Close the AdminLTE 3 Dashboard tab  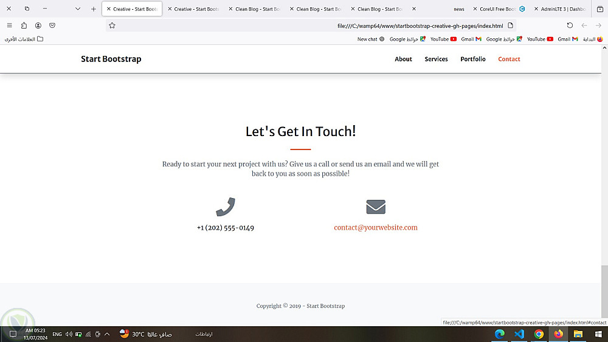coord(536,9)
